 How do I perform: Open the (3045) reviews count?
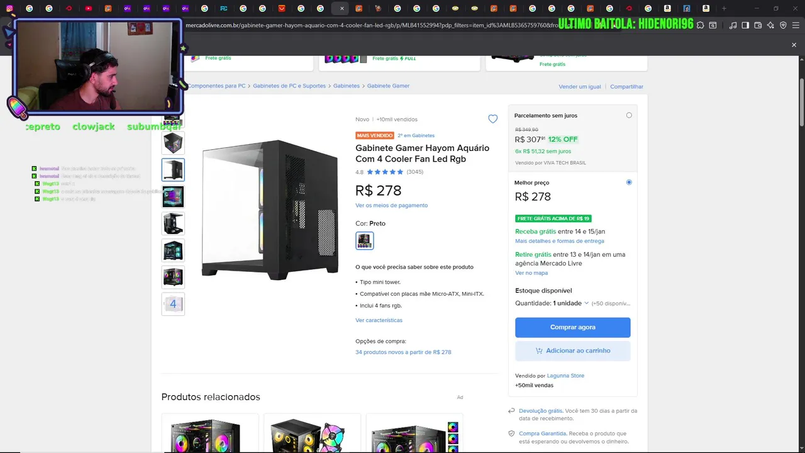click(415, 172)
